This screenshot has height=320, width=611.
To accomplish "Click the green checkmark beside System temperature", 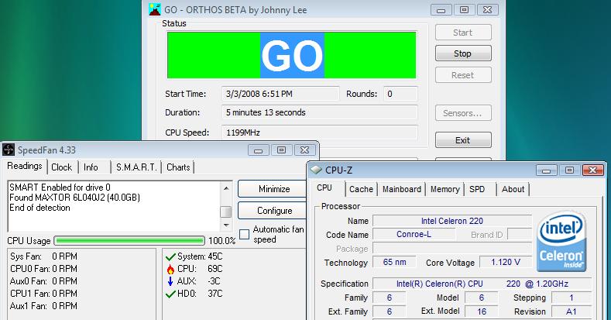I will 170,257.
